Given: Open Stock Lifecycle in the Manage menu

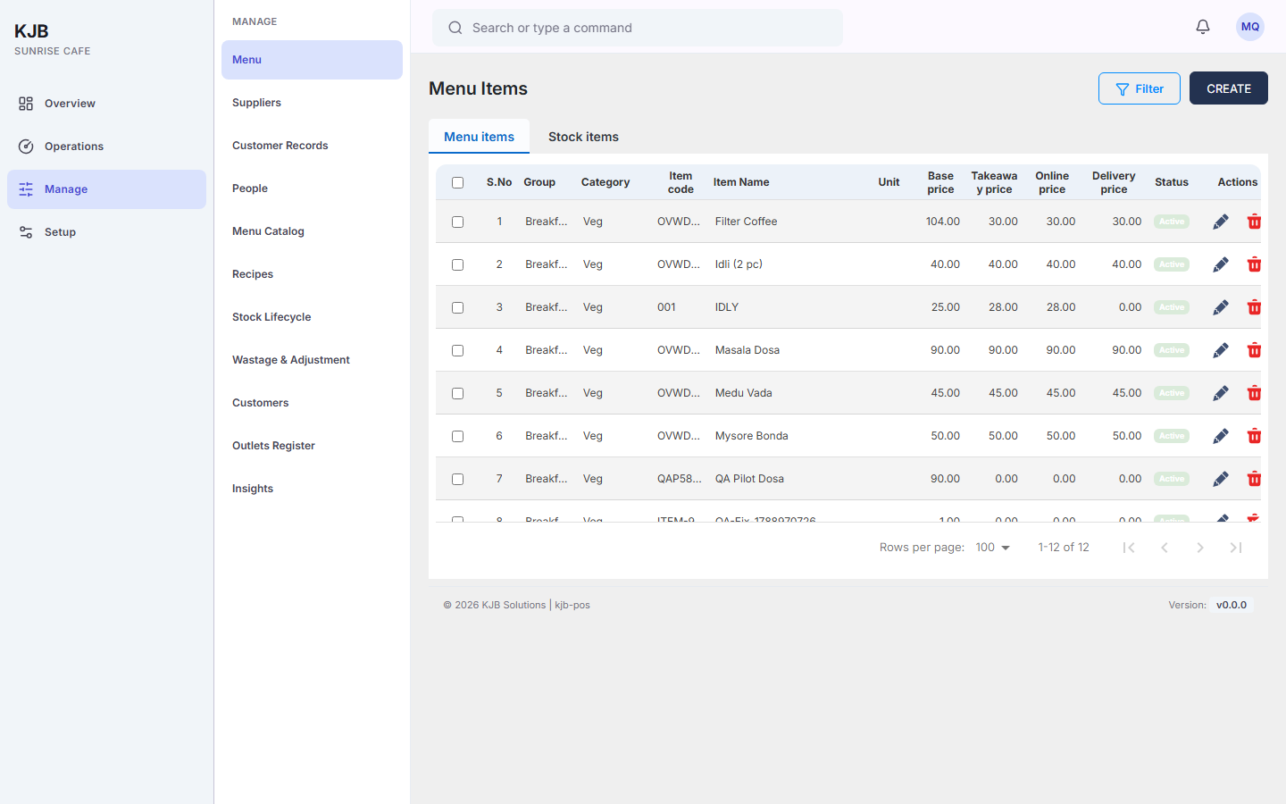Looking at the screenshot, I should coord(312,317).
